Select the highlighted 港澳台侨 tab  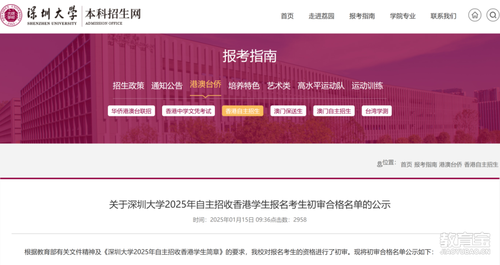pos(206,85)
